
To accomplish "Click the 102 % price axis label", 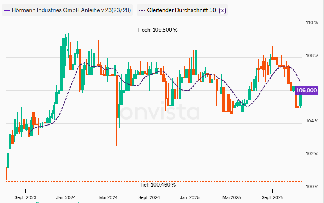I will 312,154.
